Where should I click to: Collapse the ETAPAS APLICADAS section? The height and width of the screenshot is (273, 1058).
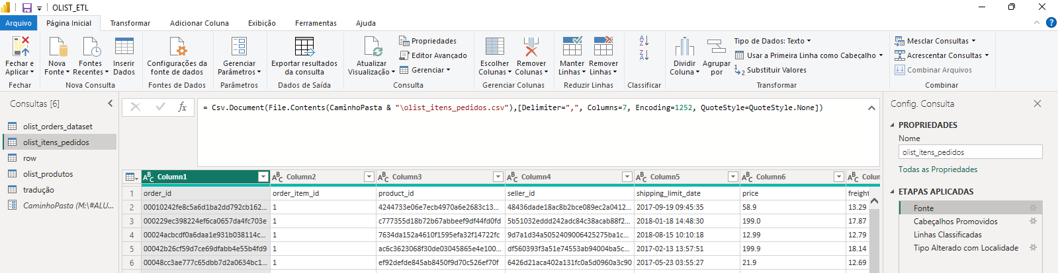(x=892, y=191)
